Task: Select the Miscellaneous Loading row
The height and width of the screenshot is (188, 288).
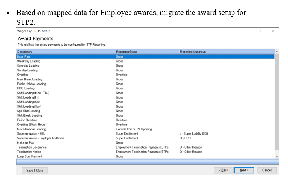Action: pos(145,129)
